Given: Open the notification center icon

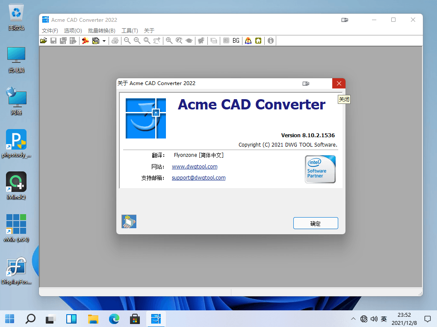Looking at the screenshot, I should point(428,318).
